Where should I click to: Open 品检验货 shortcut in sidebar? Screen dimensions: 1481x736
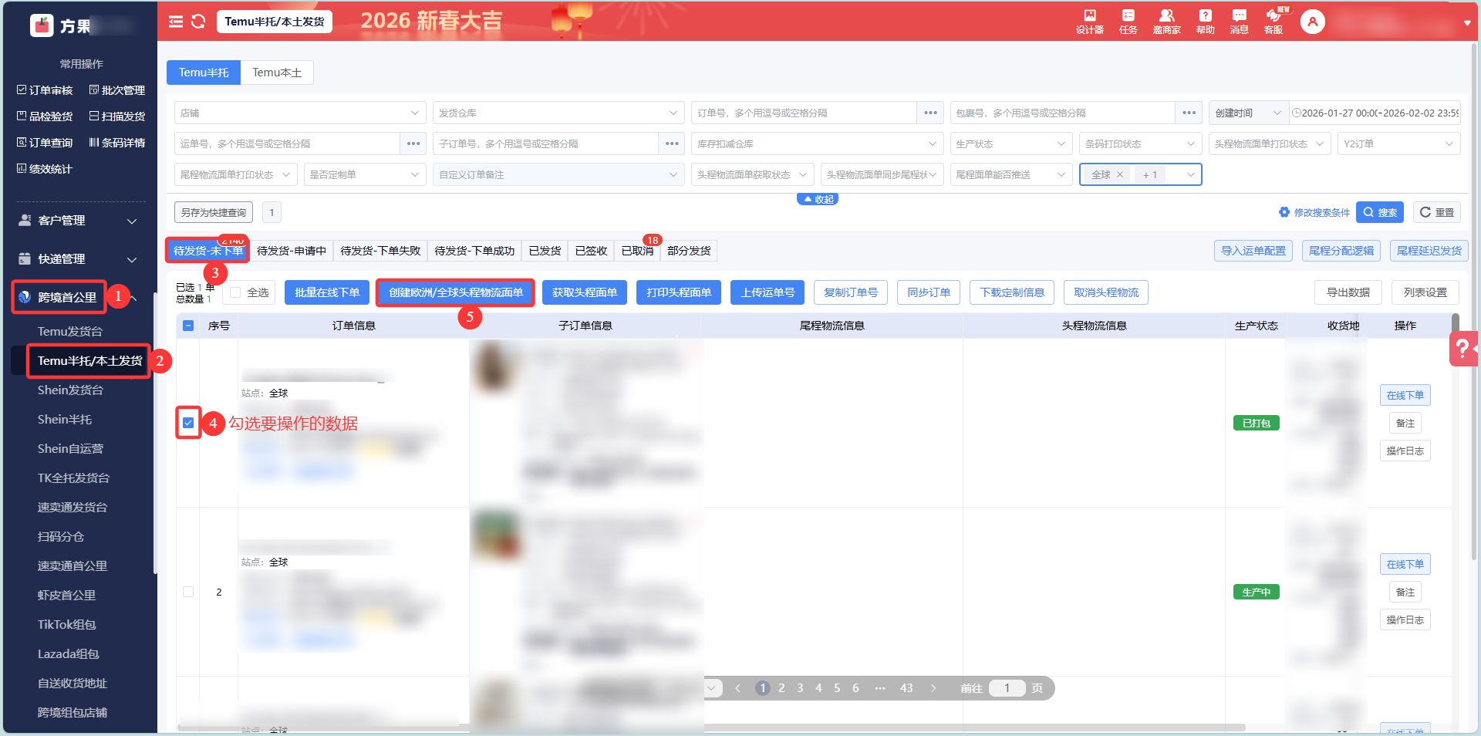pyautogui.click(x=45, y=116)
